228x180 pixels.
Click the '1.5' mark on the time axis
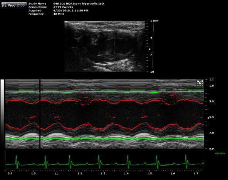tap(149, 173)
